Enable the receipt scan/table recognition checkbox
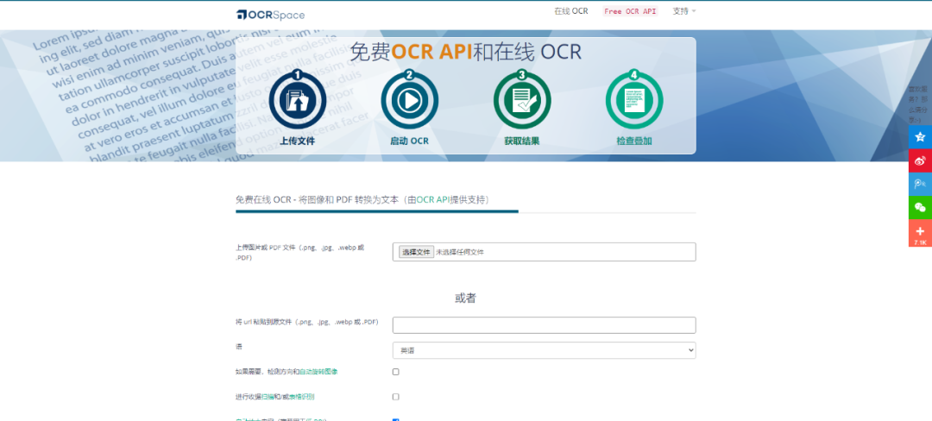Viewport: 932px width, 421px height. coord(396,397)
